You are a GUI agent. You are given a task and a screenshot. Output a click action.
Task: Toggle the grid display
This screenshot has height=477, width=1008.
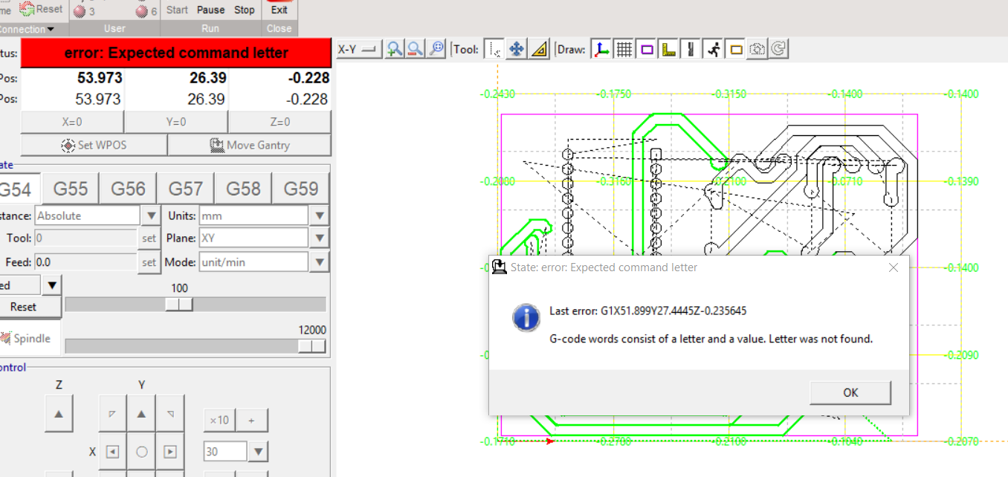(x=624, y=49)
